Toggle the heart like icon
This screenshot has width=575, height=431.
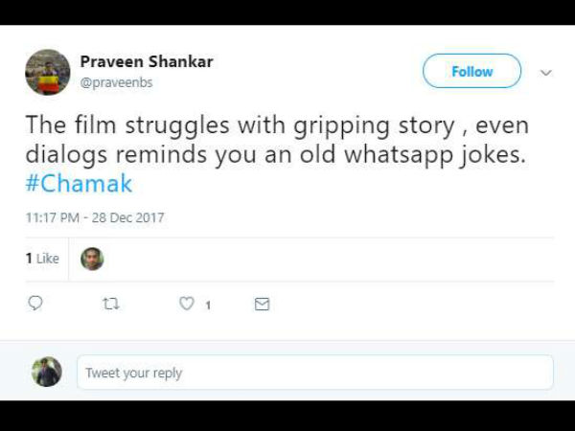(x=188, y=304)
